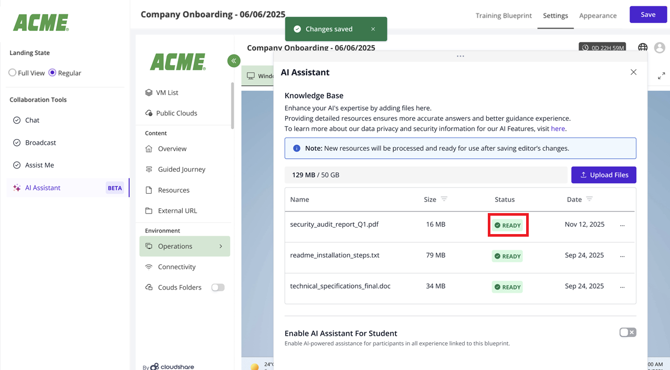
Task: Click the Chat check-circle icon
Action: pyautogui.click(x=17, y=120)
